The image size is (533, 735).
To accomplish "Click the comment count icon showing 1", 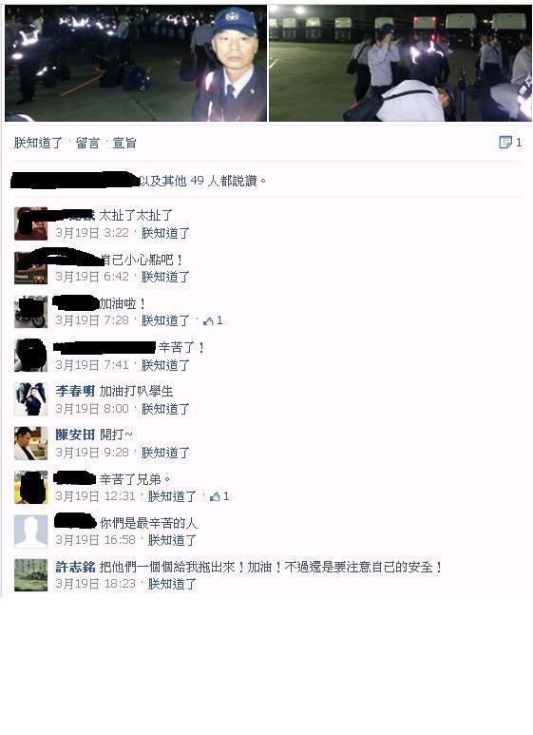I will [x=504, y=142].
